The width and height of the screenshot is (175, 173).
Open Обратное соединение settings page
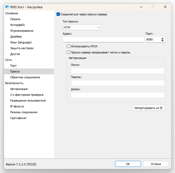[x=25, y=77]
